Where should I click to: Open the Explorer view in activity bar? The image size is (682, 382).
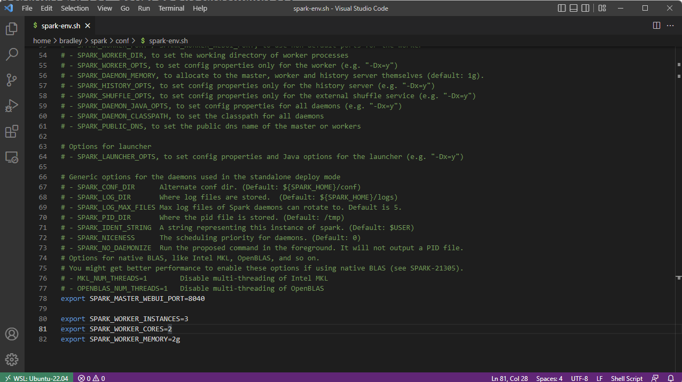(12, 29)
